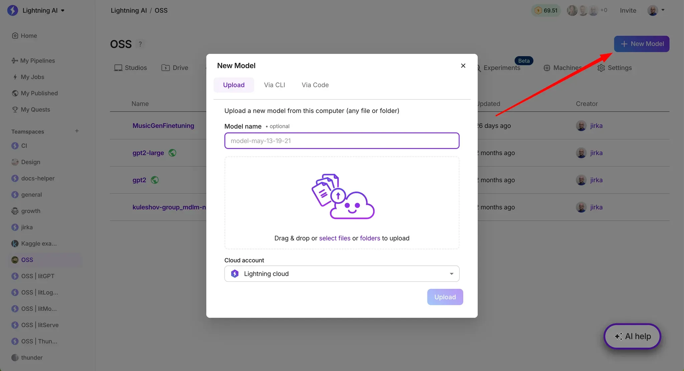Image resolution: width=684 pixels, height=371 pixels.
Task: Open the MusicGenFinetuning model
Action: 163,126
